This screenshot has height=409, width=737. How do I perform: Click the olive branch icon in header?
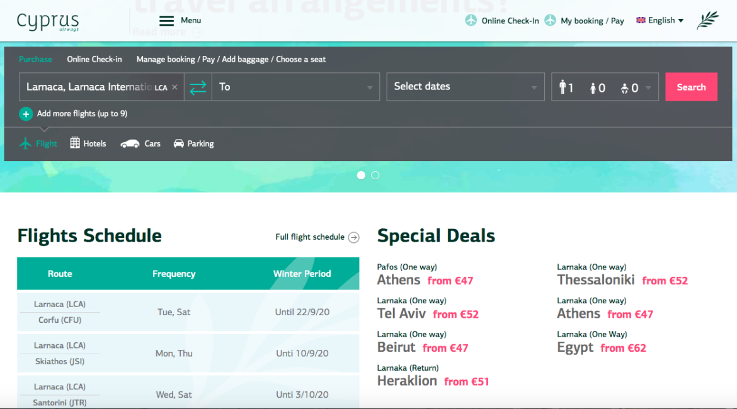click(x=707, y=20)
